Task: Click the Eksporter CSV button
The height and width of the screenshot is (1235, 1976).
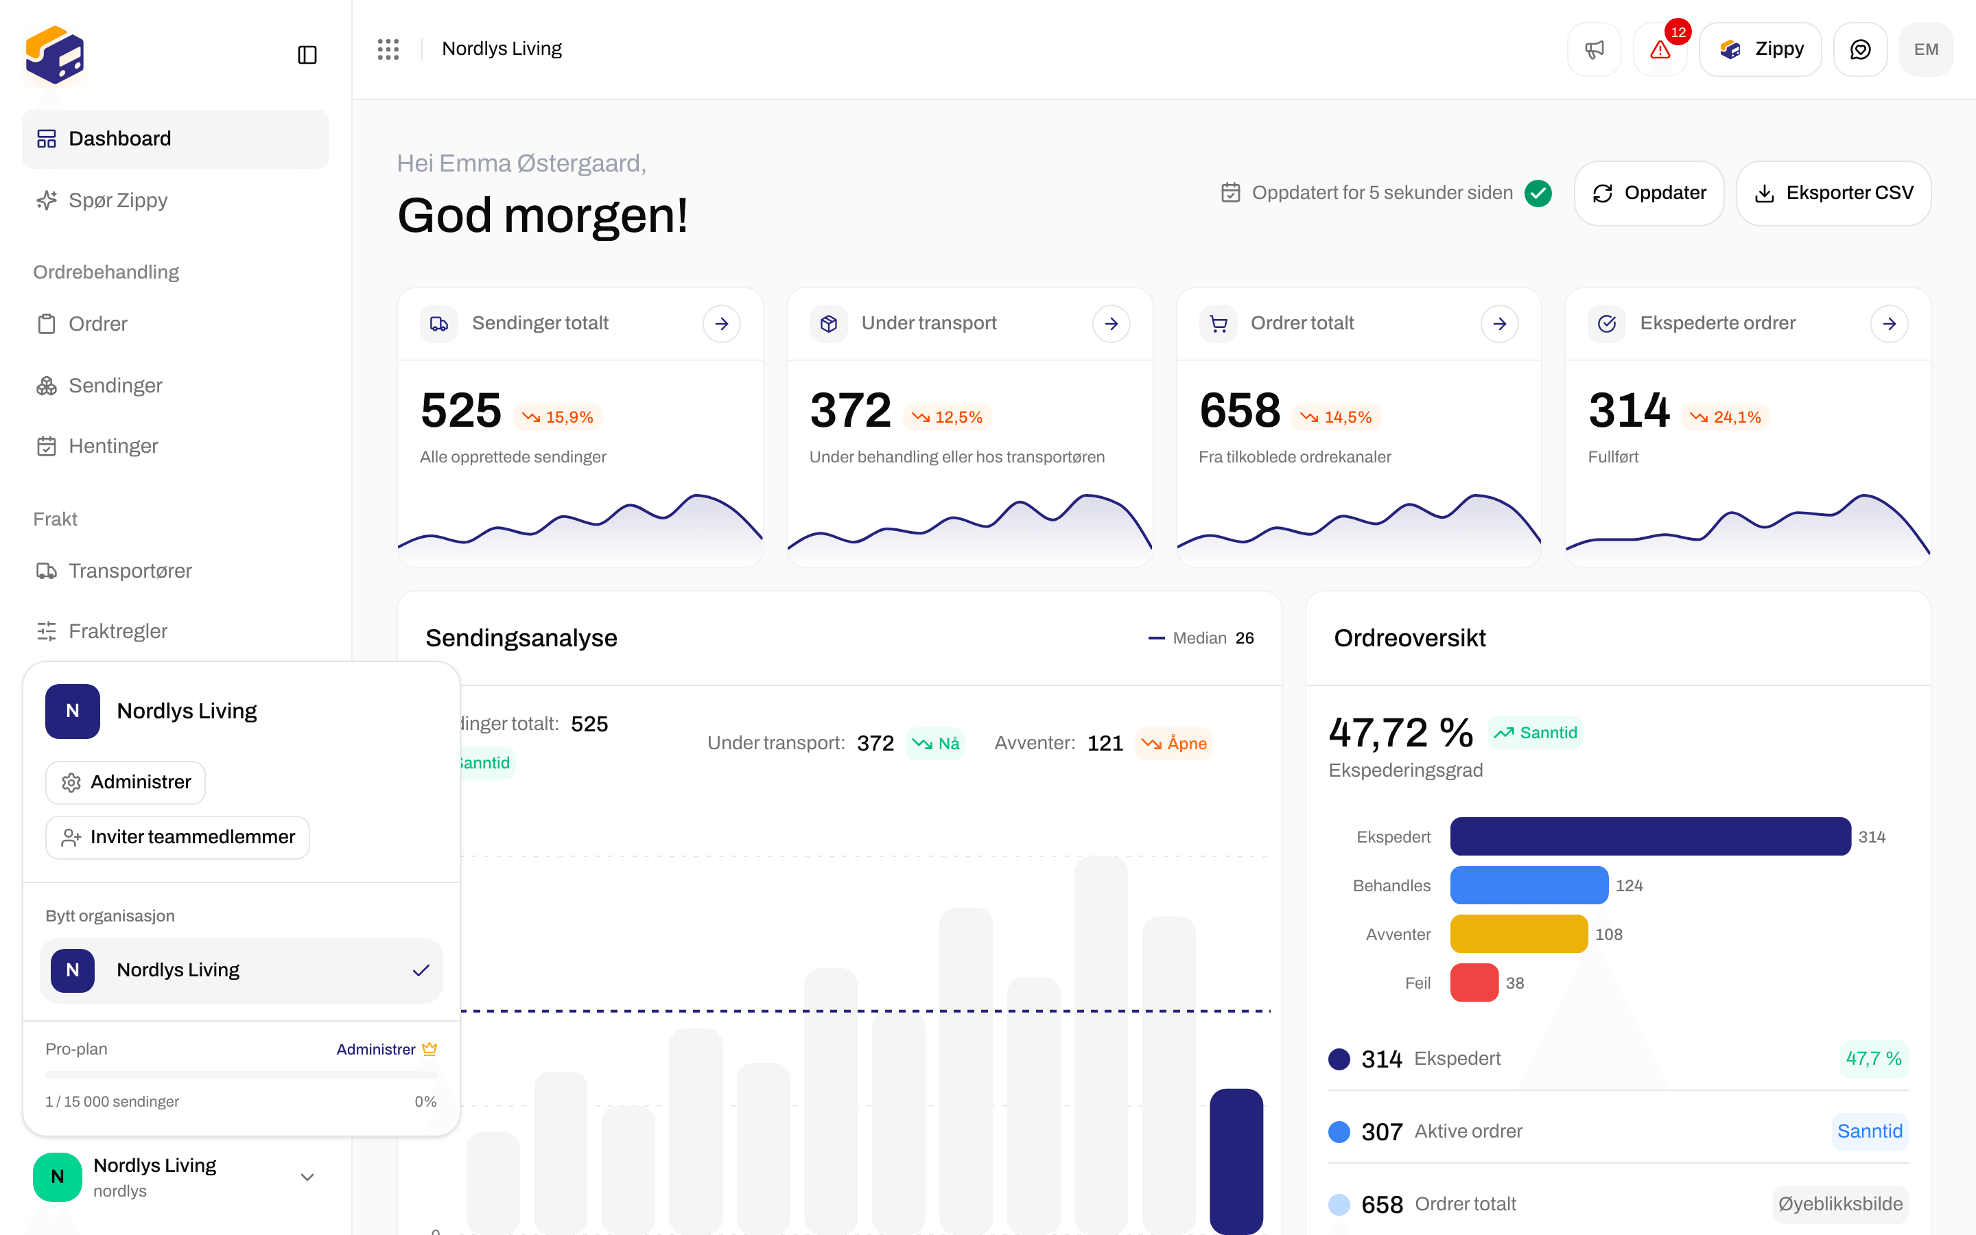Action: [x=1833, y=193]
